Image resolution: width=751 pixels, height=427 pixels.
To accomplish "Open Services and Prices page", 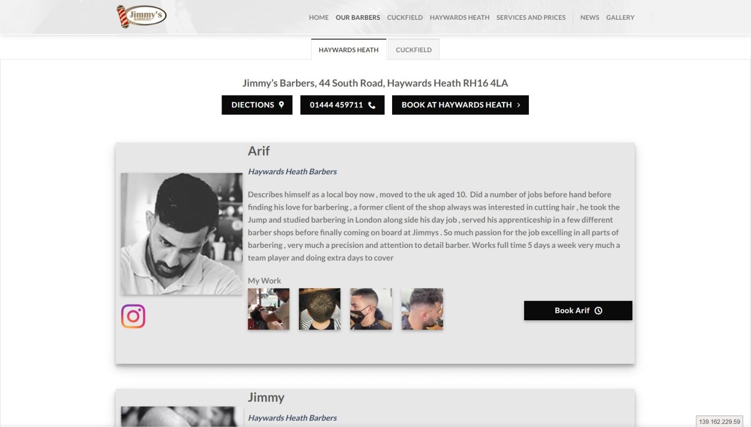I will coord(531,17).
